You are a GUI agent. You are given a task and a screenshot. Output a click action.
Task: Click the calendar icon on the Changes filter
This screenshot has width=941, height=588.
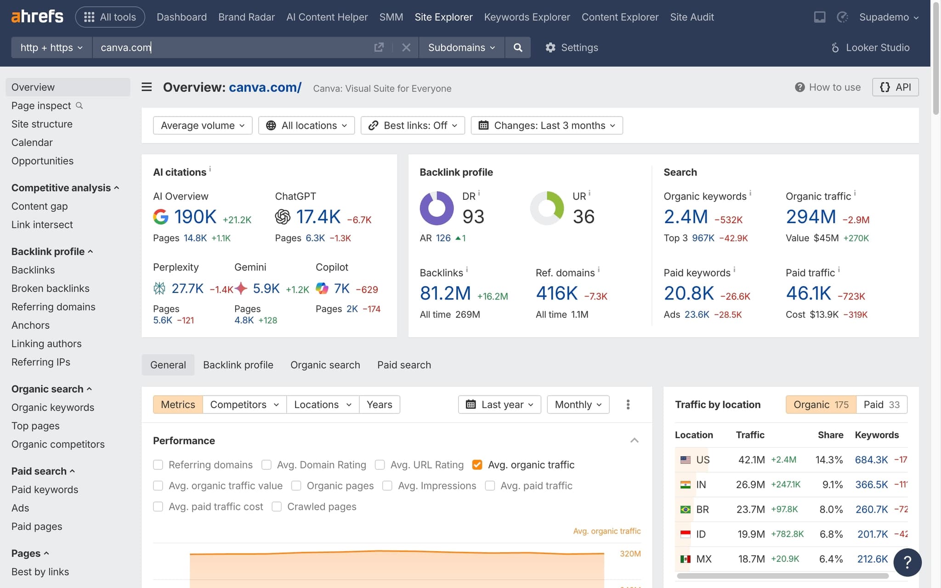point(483,125)
